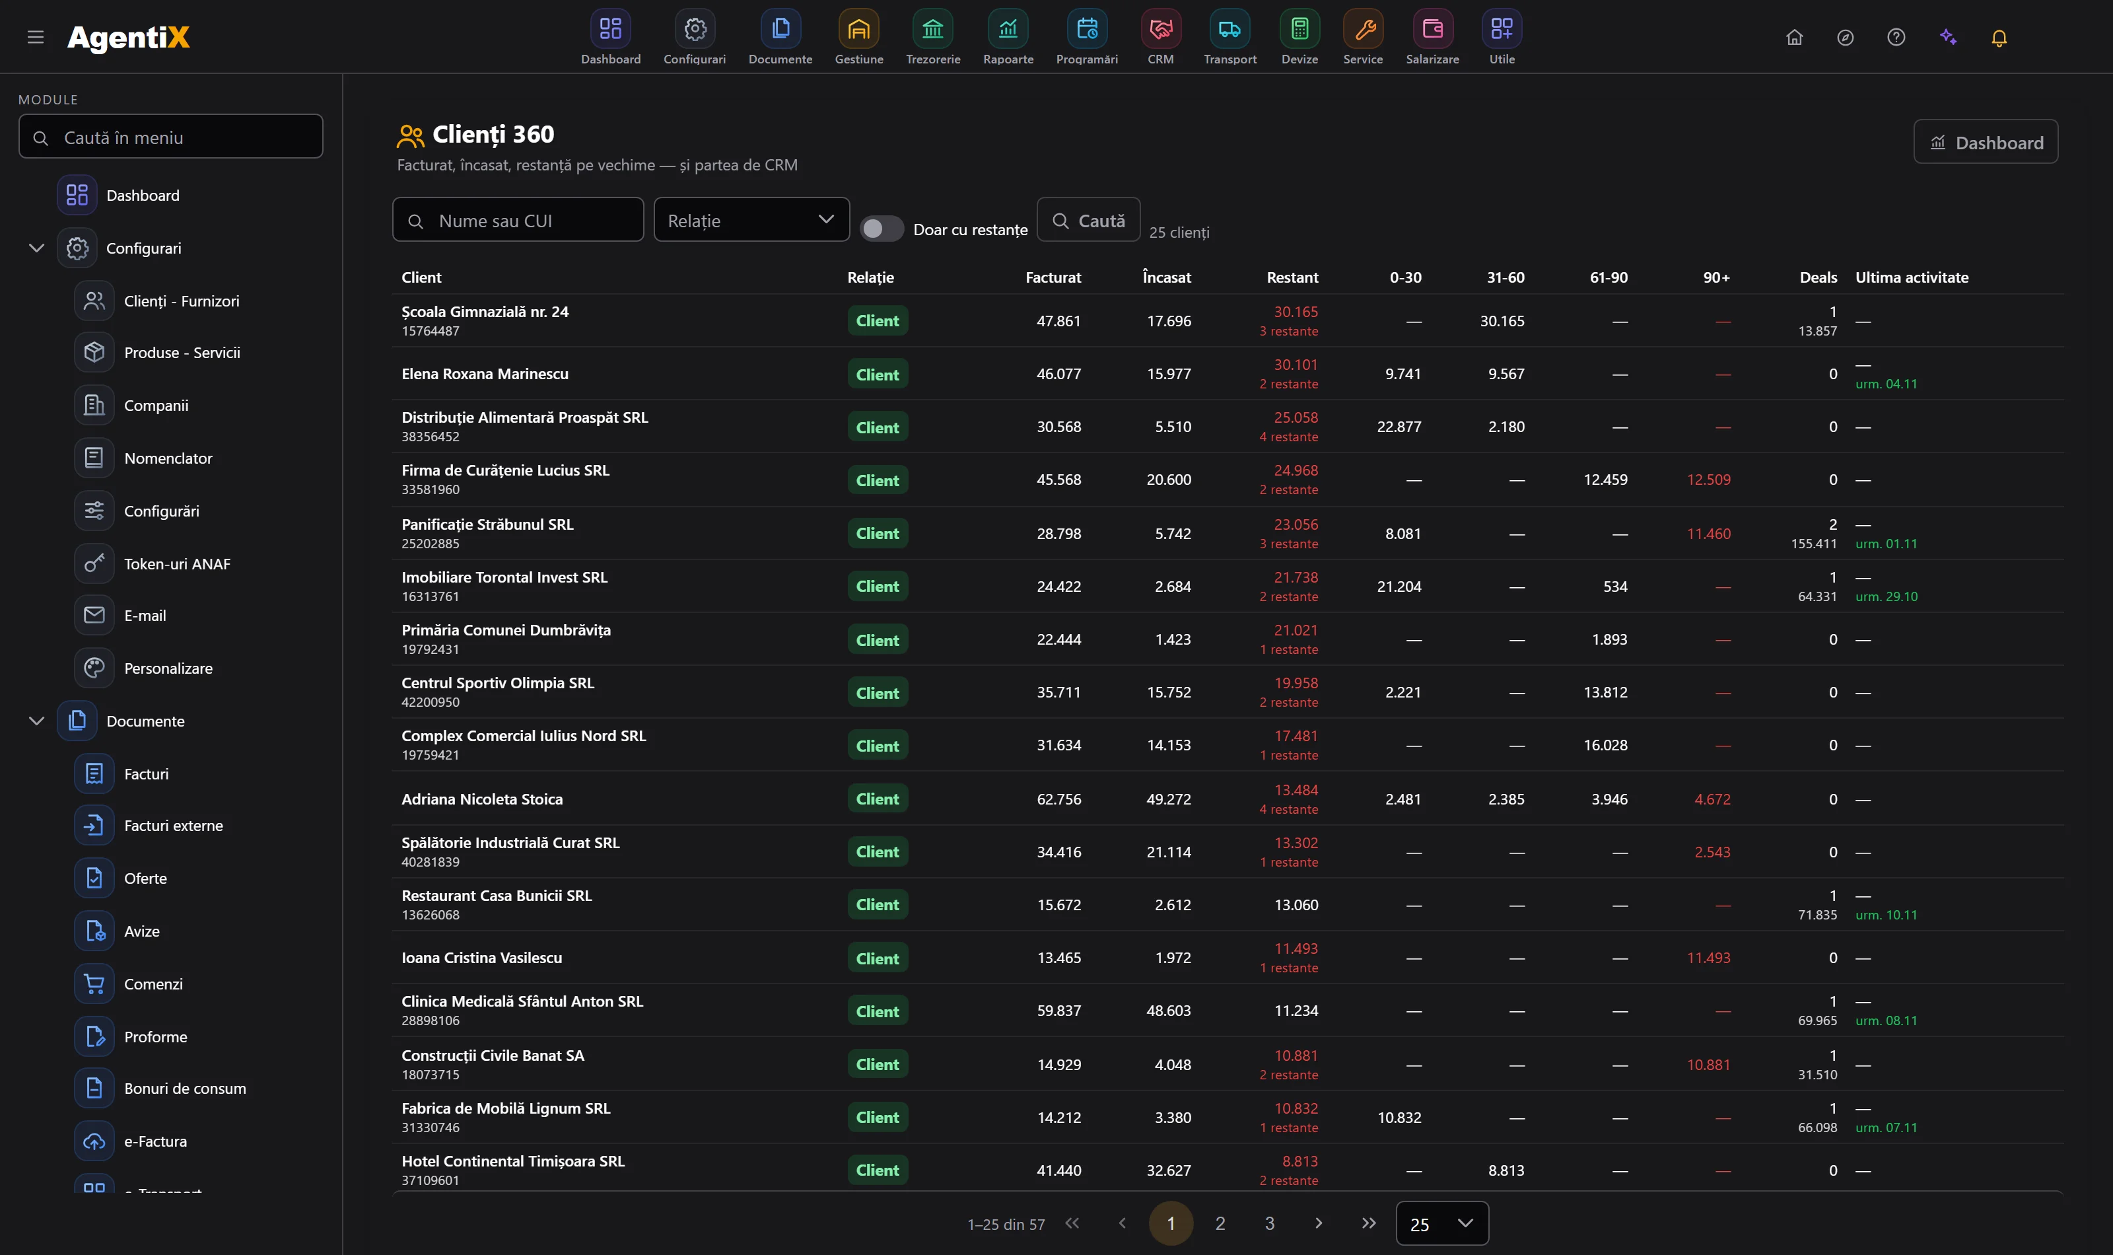Open the Salarizare wallet icon

tap(1432, 30)
